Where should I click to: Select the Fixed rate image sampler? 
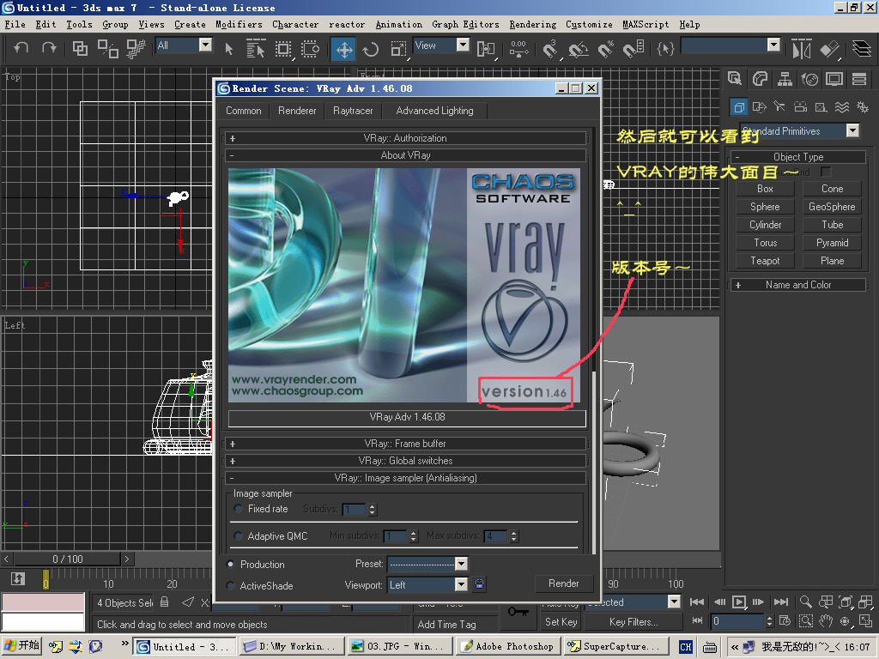click(x=239, y=509)
